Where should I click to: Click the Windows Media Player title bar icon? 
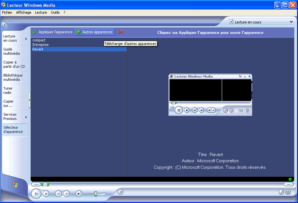coord(3,5)
